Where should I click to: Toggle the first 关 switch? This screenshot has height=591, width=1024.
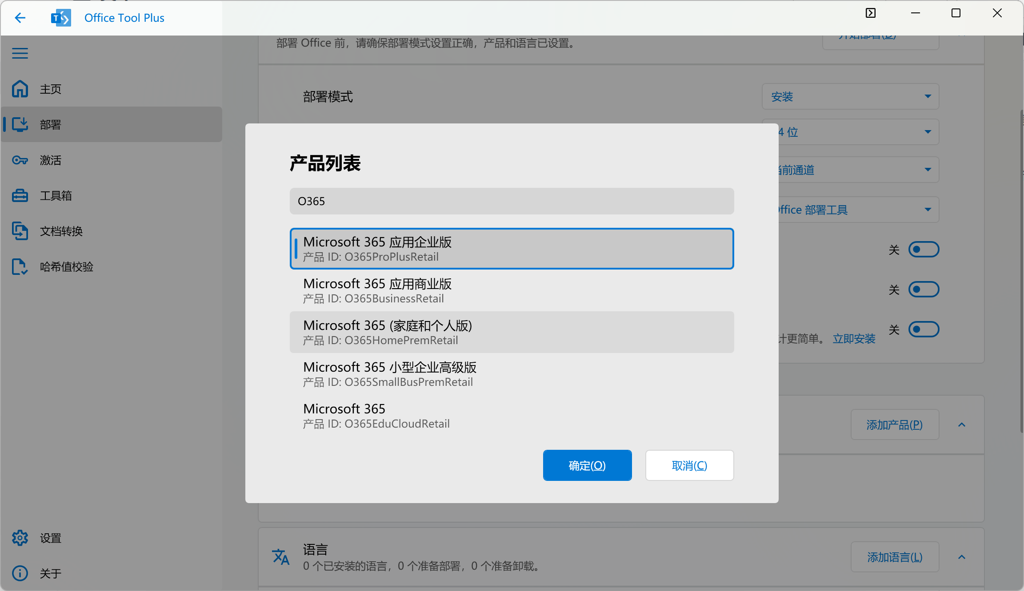click(924, 250)
